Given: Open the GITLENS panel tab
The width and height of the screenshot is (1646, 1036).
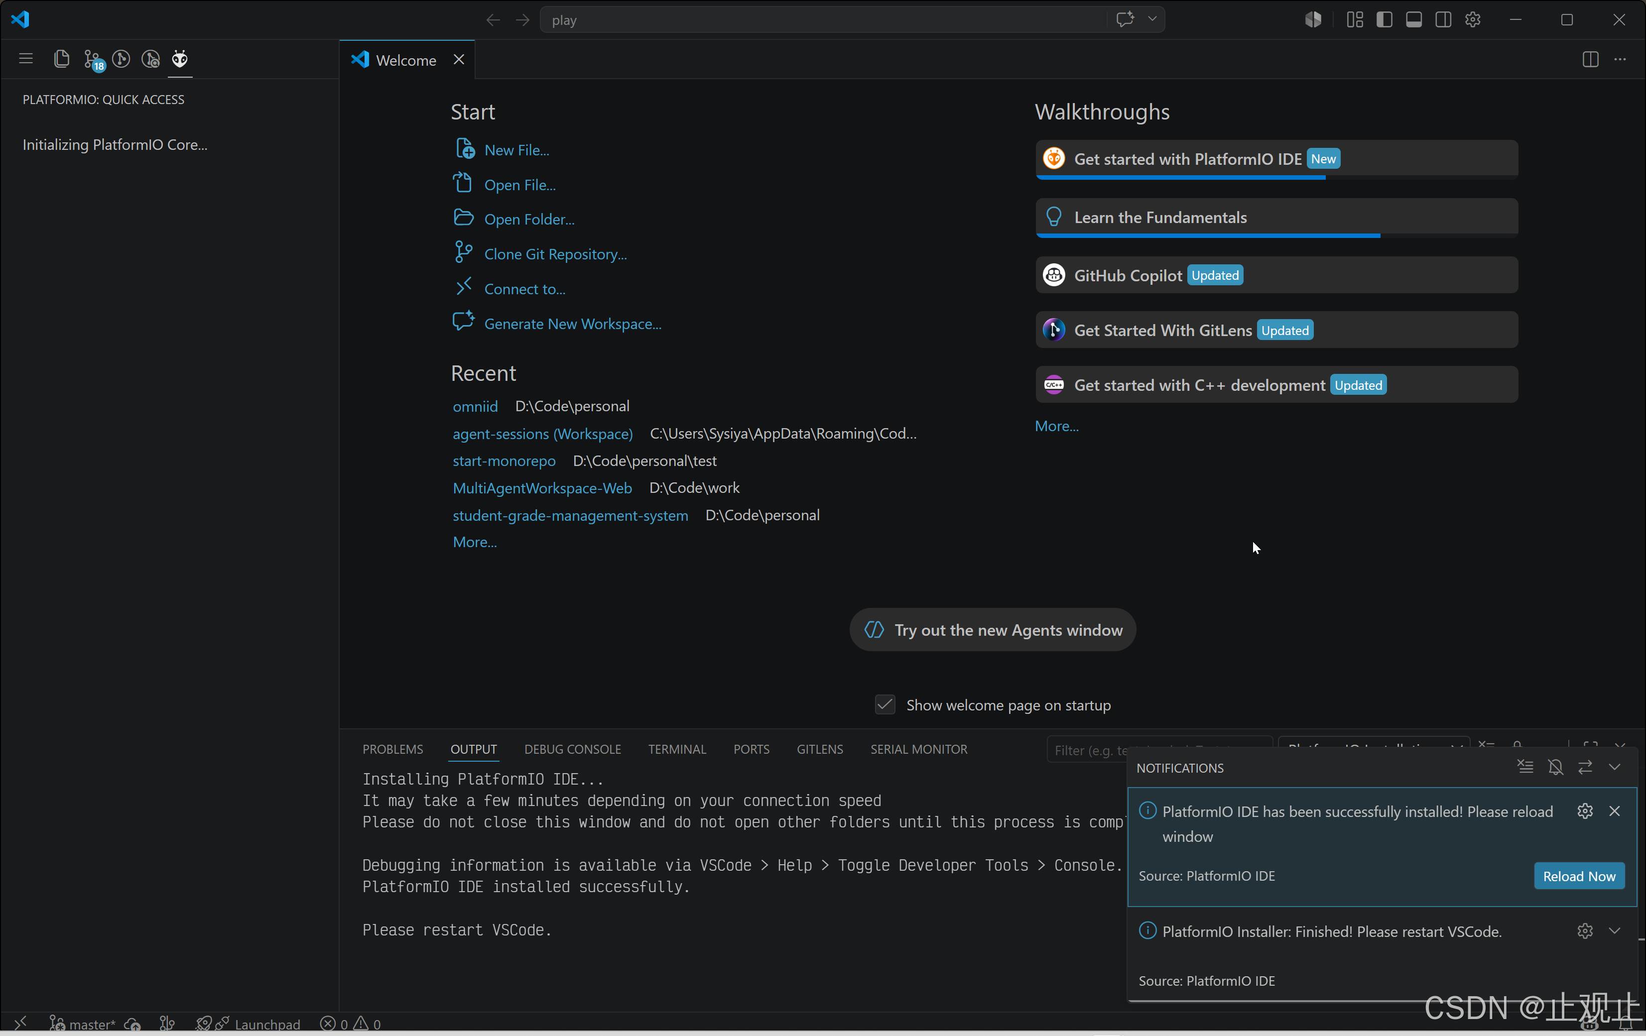Looking at the screenshot, I should [x=820, y=749].
